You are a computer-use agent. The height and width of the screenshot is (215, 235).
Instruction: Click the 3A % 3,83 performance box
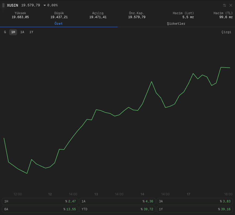195,201
